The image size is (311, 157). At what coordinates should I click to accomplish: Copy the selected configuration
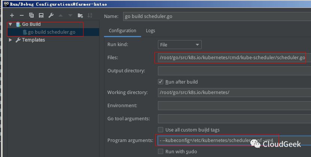(x=31, y=15)
